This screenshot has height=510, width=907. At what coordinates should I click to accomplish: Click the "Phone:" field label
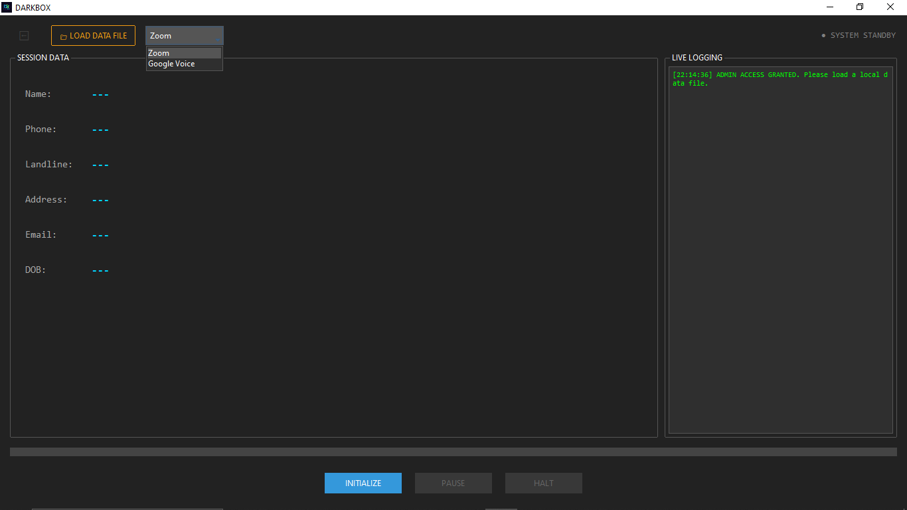pos(41,129)
